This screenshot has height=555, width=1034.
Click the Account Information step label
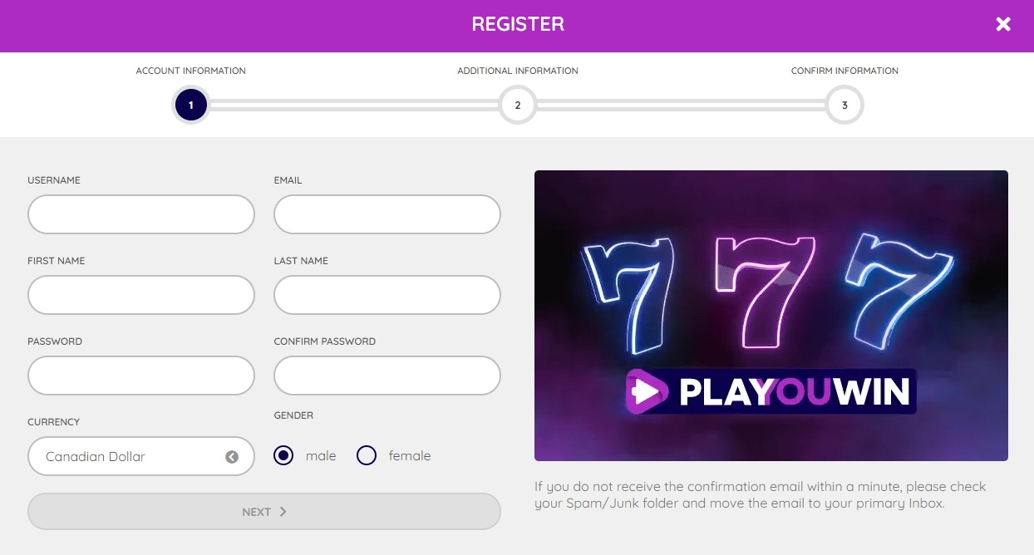(x=190, y=71)
